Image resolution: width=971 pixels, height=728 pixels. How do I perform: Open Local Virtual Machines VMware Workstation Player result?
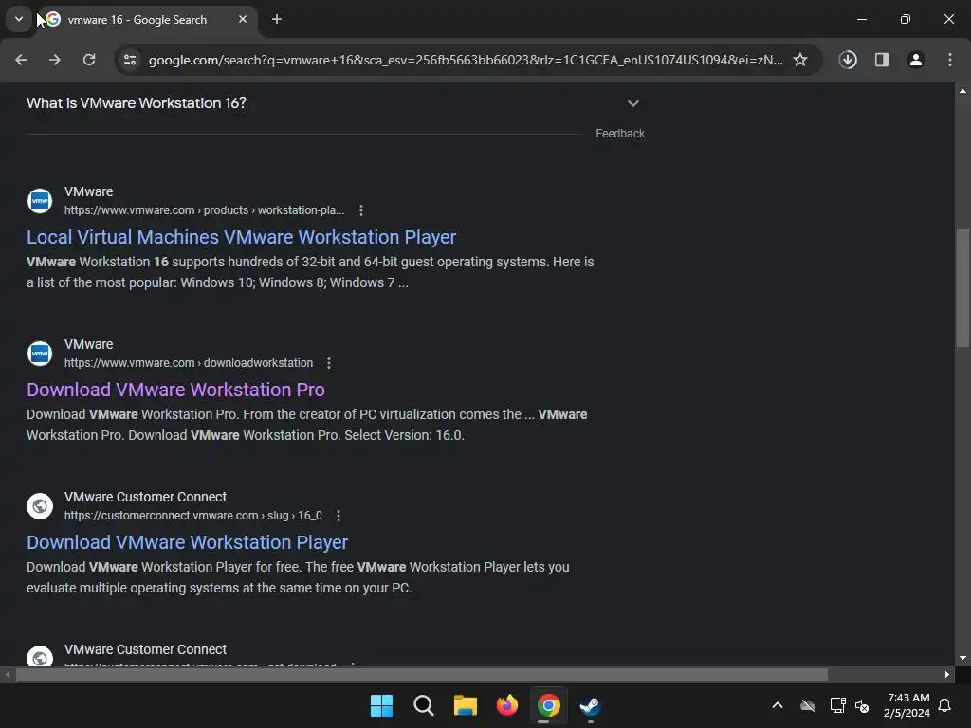pos(241,237)
